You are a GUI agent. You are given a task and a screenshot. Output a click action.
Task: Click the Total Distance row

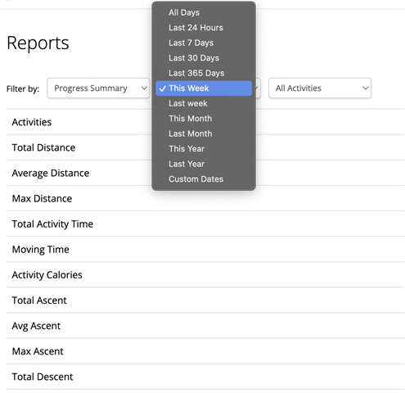(205, 147)
